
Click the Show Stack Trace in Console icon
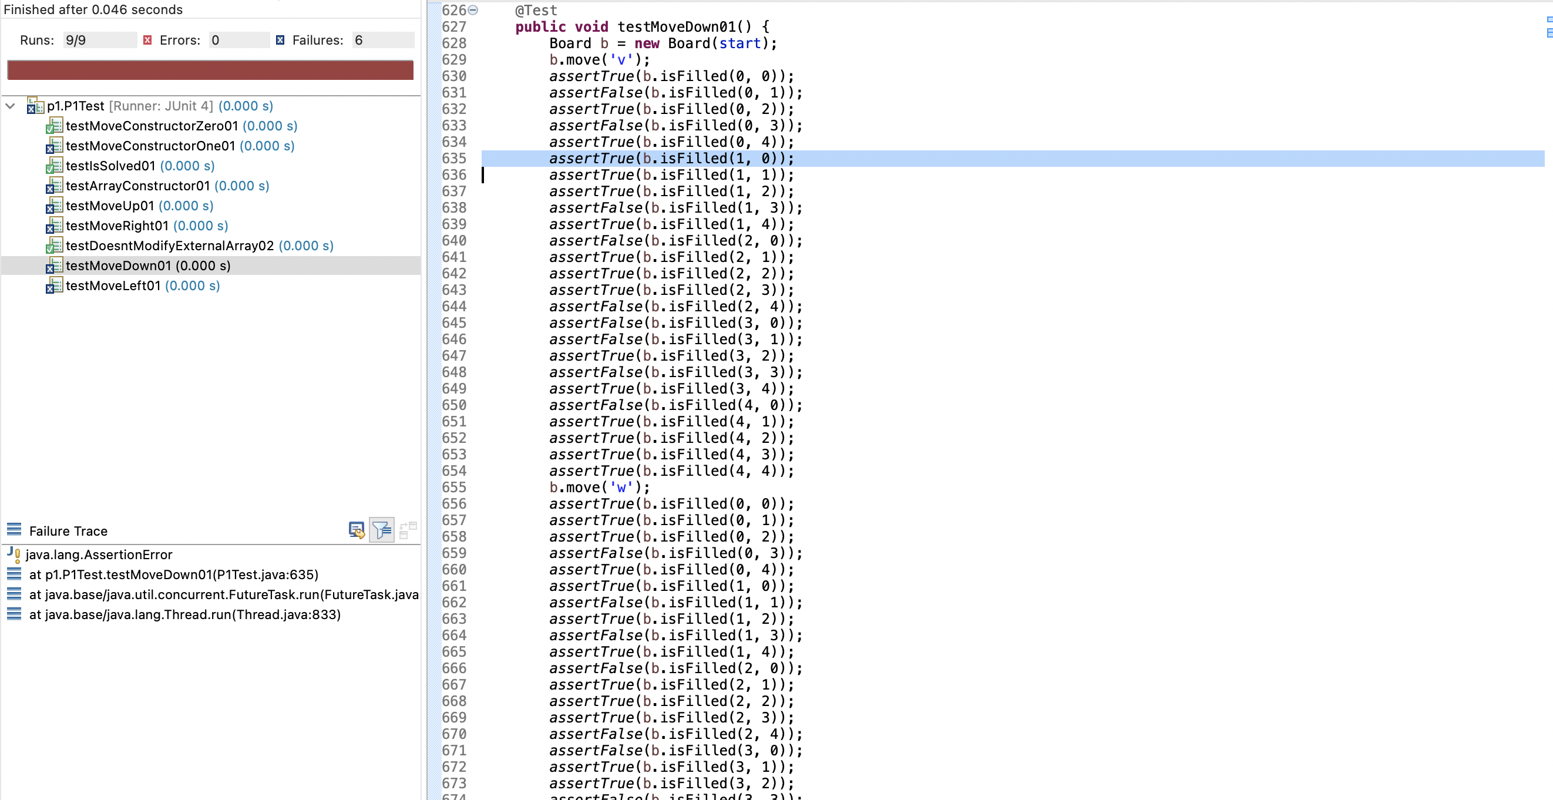[357, 530]
